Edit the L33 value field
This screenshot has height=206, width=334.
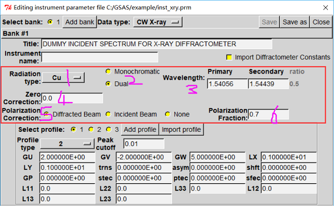click(x=217, y=189)
